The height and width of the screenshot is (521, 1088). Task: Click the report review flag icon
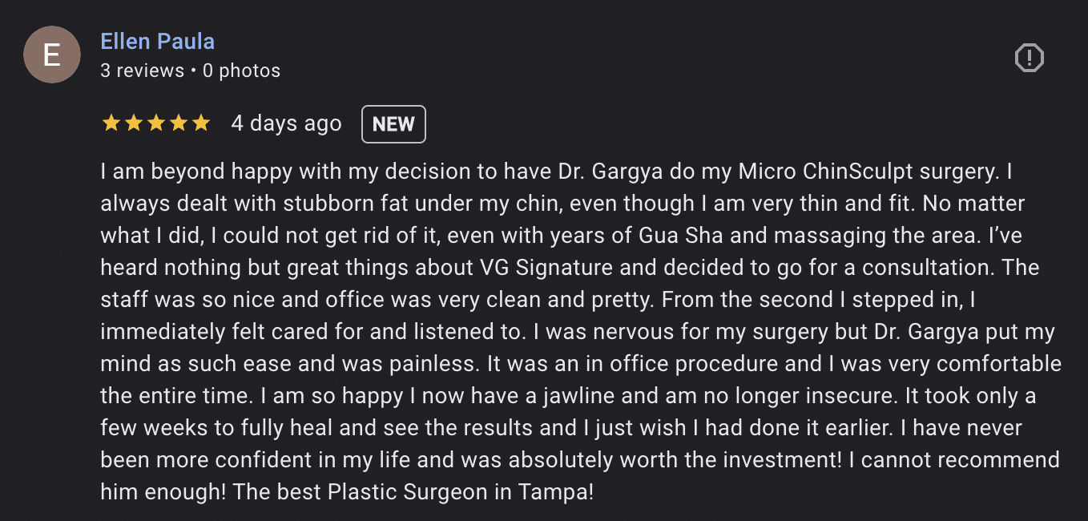click(1029, 58)
